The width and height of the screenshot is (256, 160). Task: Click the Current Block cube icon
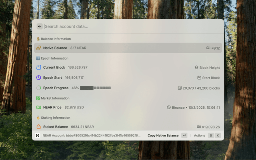tap(39, 68)
